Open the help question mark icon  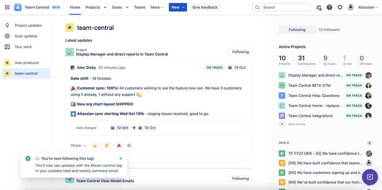[329, 7]
